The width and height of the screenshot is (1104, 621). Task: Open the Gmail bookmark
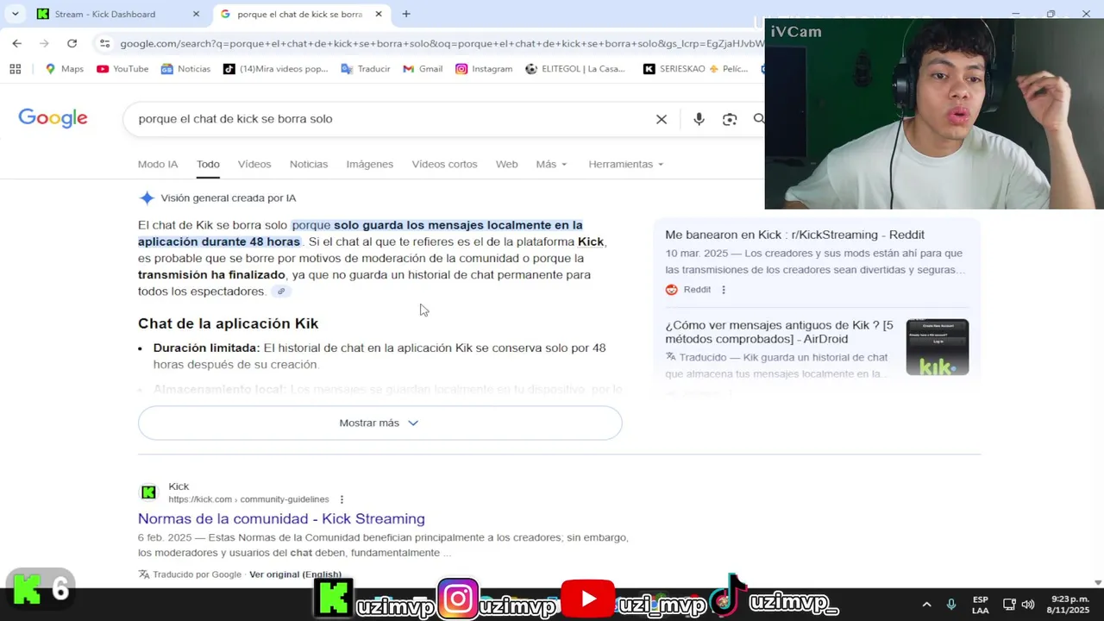coord(423,69)
